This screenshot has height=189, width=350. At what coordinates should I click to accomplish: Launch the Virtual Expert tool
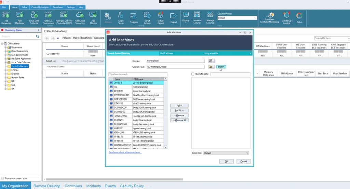[161, 18]
